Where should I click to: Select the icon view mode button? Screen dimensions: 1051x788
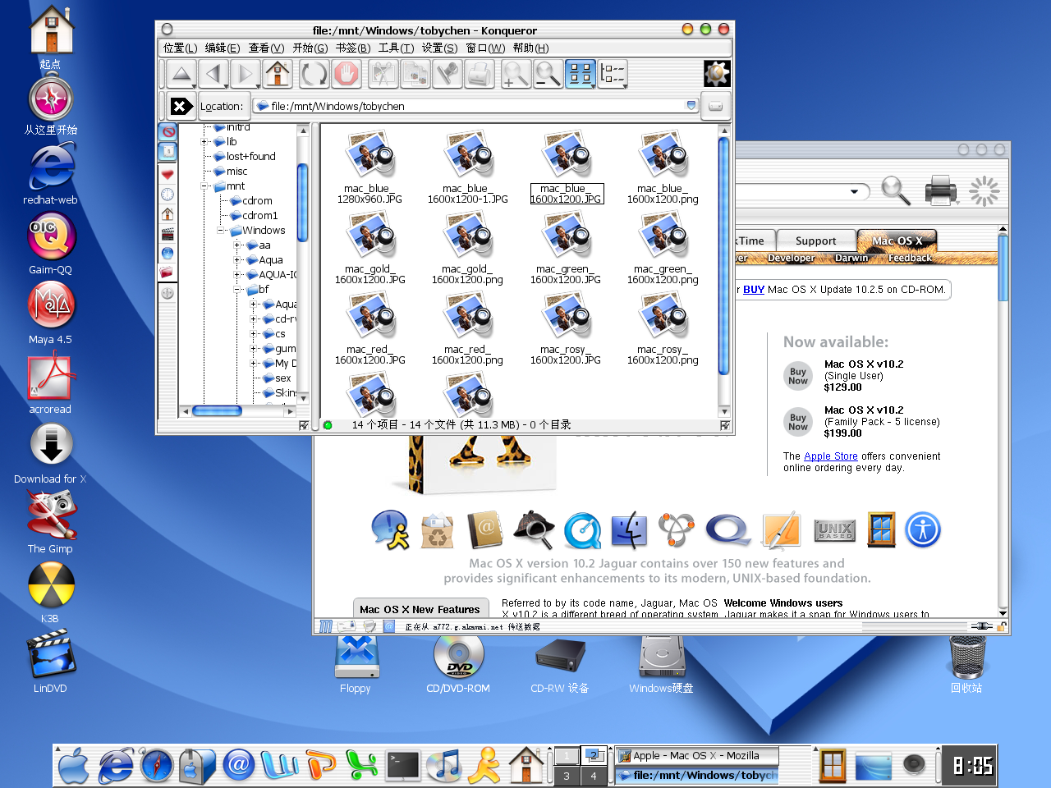[x=581, y=75]
